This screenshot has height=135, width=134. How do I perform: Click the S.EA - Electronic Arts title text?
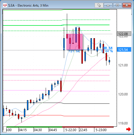pos(28,6)
